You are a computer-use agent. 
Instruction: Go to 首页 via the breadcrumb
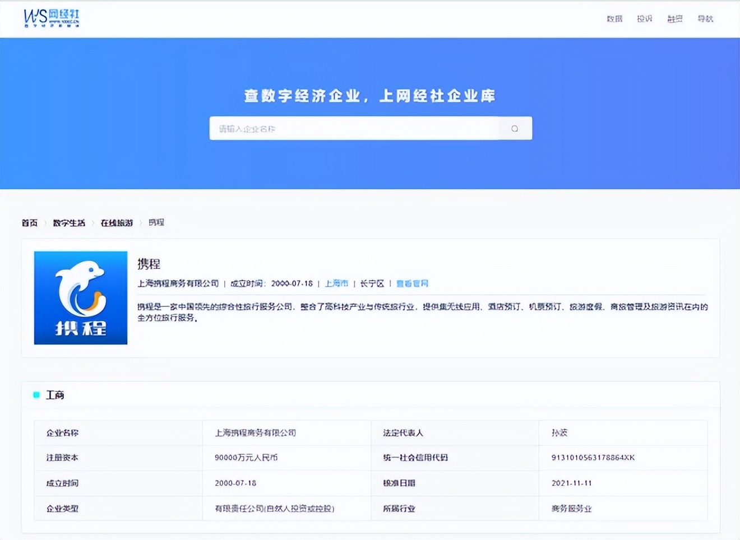pos(30,223)
